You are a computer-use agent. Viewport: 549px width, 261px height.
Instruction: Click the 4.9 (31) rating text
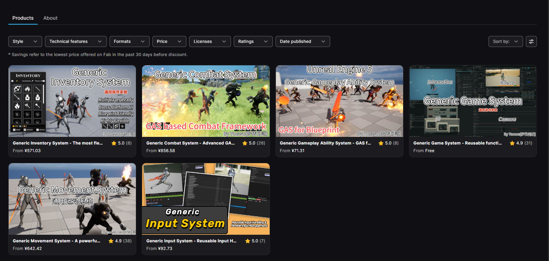(x=524, y=143)
